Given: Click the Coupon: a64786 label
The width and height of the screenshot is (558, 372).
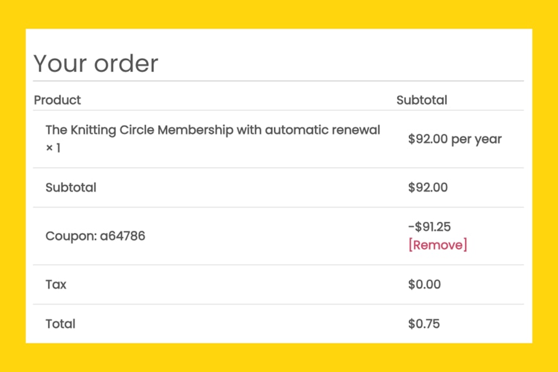Looking at the screenshot, I should click(x=95, y=236).
